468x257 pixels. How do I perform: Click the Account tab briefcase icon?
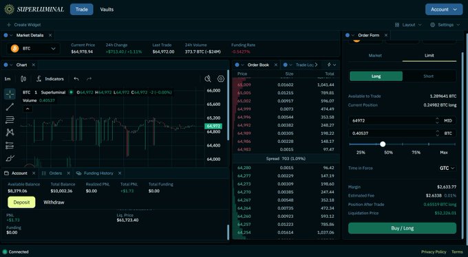pos(6,173)
